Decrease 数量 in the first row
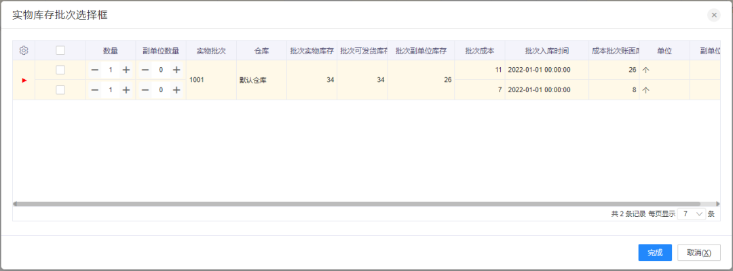Image resolution: width=733 pixels, height=271 pixels. coord(94,70)
